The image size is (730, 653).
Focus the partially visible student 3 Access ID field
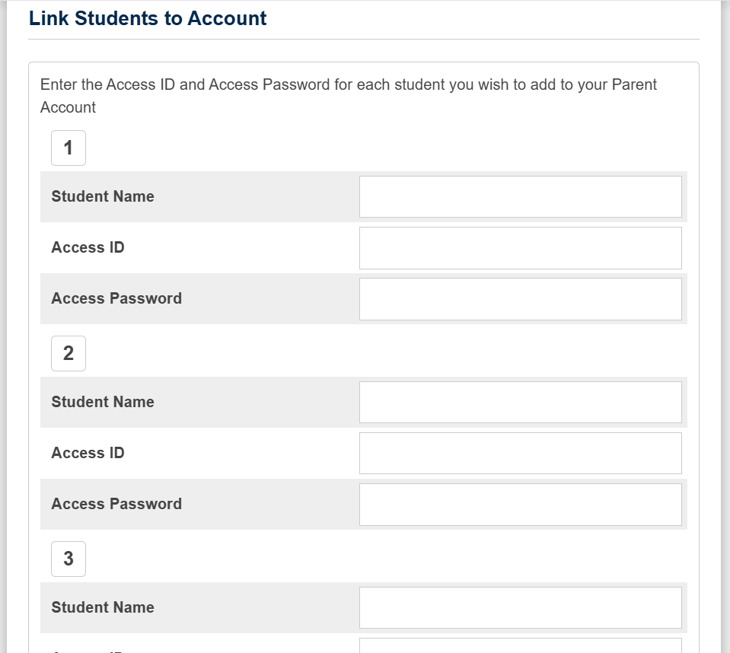click(x=520, y=645)
